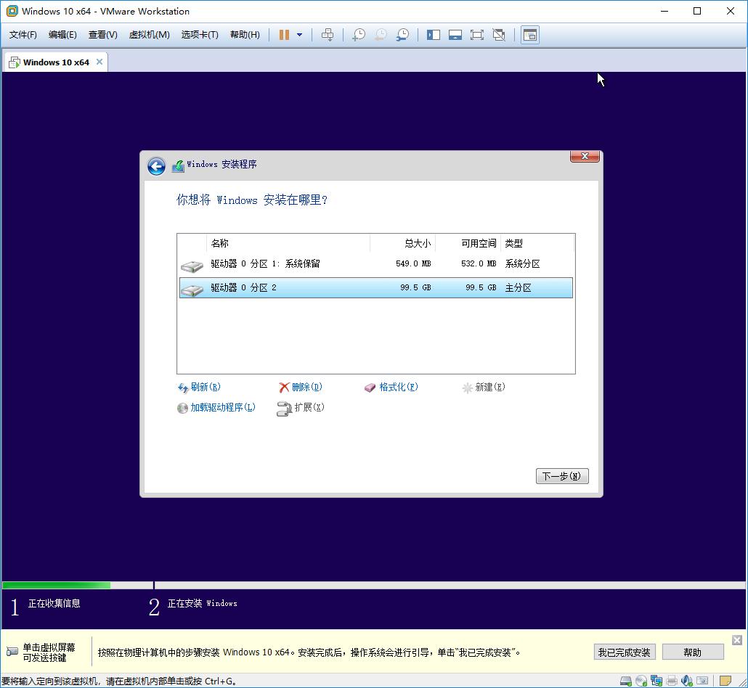The width and height of the screenshot is (748, 688).
Task: Switch to Unity mode with toolbar icon
Action: click(x=499, y=34)
